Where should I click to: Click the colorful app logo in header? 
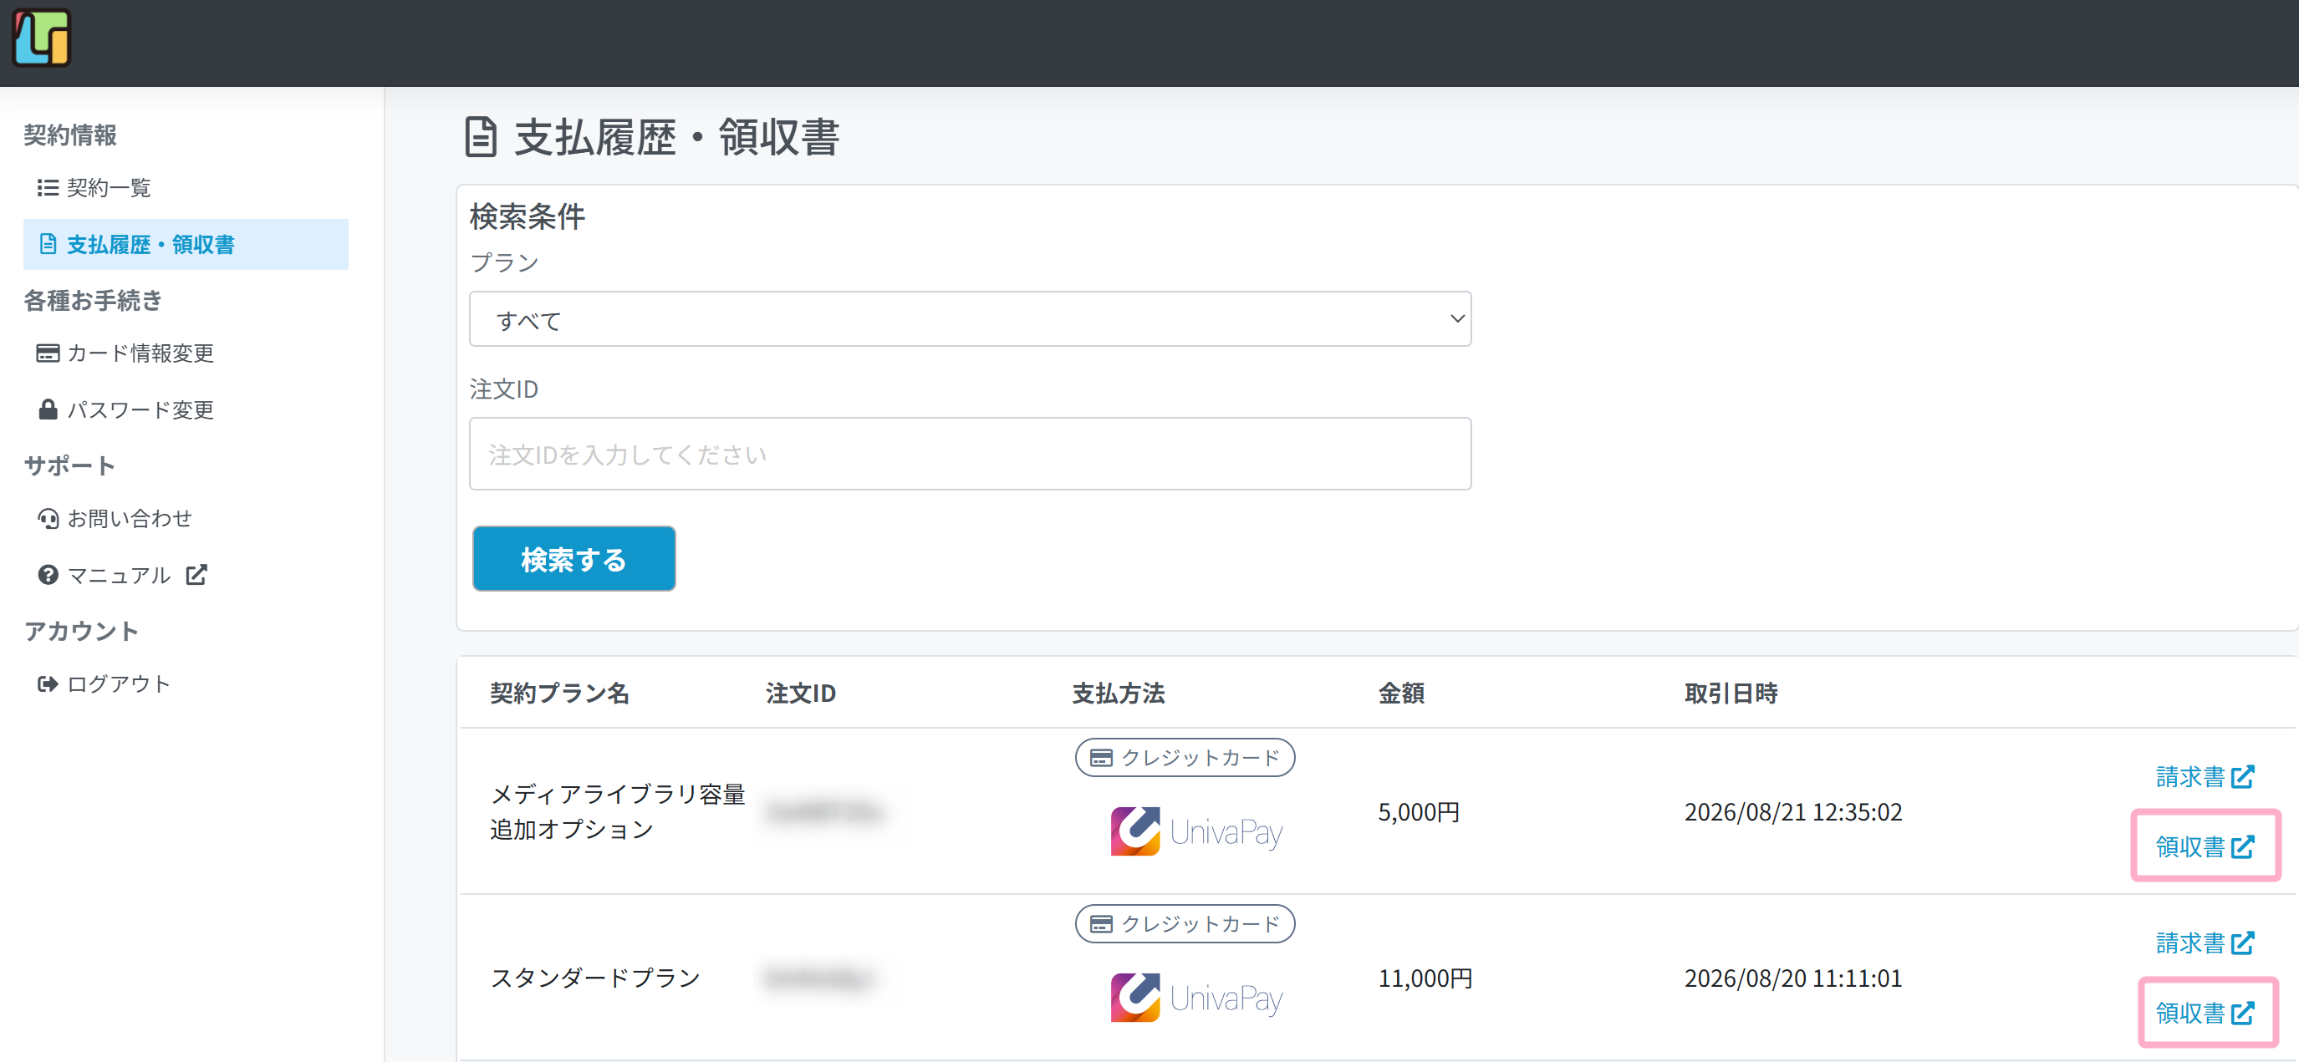point(41,38)
